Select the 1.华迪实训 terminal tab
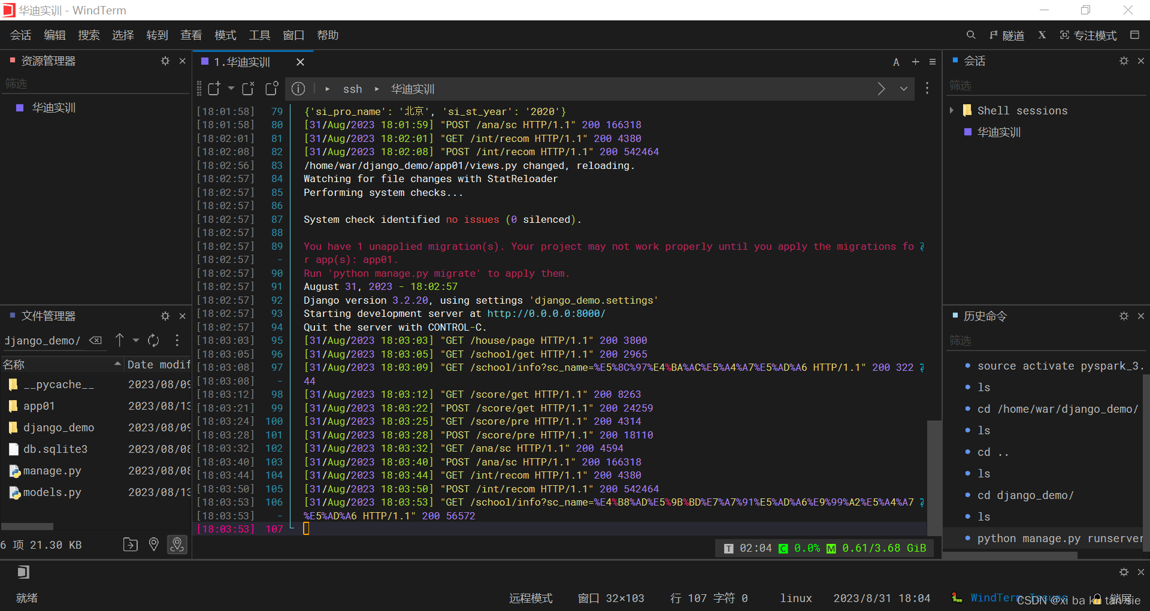The width and height of the screenshot is (1150, 611). click(242, 61)
